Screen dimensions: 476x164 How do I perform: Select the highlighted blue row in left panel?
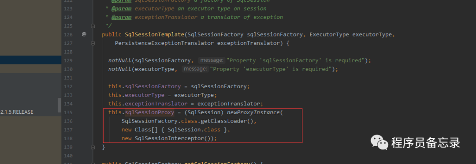coord(30,60)
